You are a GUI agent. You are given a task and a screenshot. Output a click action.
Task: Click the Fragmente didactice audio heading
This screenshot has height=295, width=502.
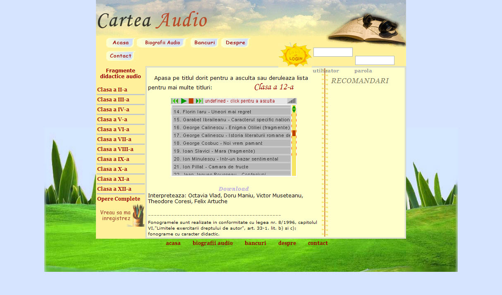tap(120, 74)
